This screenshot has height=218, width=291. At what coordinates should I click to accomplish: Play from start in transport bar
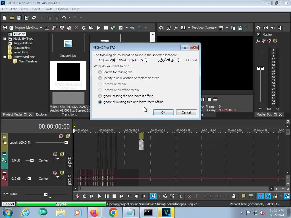pyautogui.click(x=92, y=196)
